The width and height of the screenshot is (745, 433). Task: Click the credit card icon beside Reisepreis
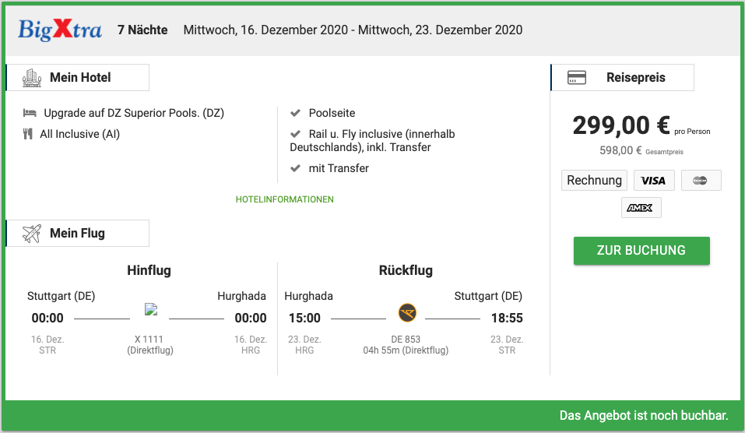coord(576,78)
